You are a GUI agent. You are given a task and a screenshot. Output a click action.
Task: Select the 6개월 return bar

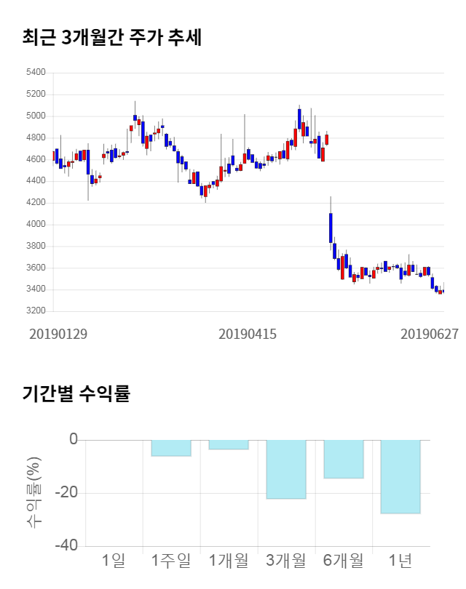[x=344, y=459]
